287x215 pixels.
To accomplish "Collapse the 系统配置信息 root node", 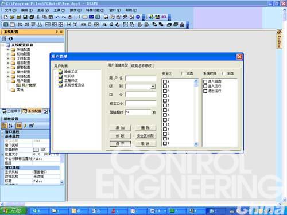I will 3,45.
